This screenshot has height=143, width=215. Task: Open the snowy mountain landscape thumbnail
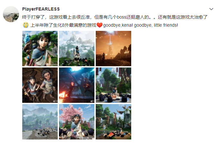click(x=77, y=49)
